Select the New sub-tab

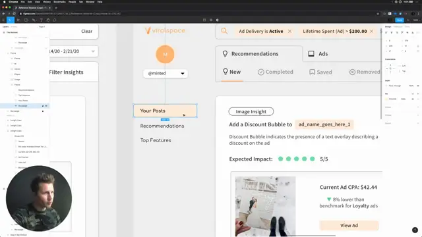tap(231, 72)
